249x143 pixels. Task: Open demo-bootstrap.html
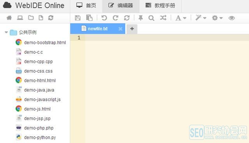(40, 42)
